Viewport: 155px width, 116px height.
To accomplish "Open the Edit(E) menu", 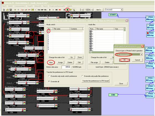I will coord(11,6).
